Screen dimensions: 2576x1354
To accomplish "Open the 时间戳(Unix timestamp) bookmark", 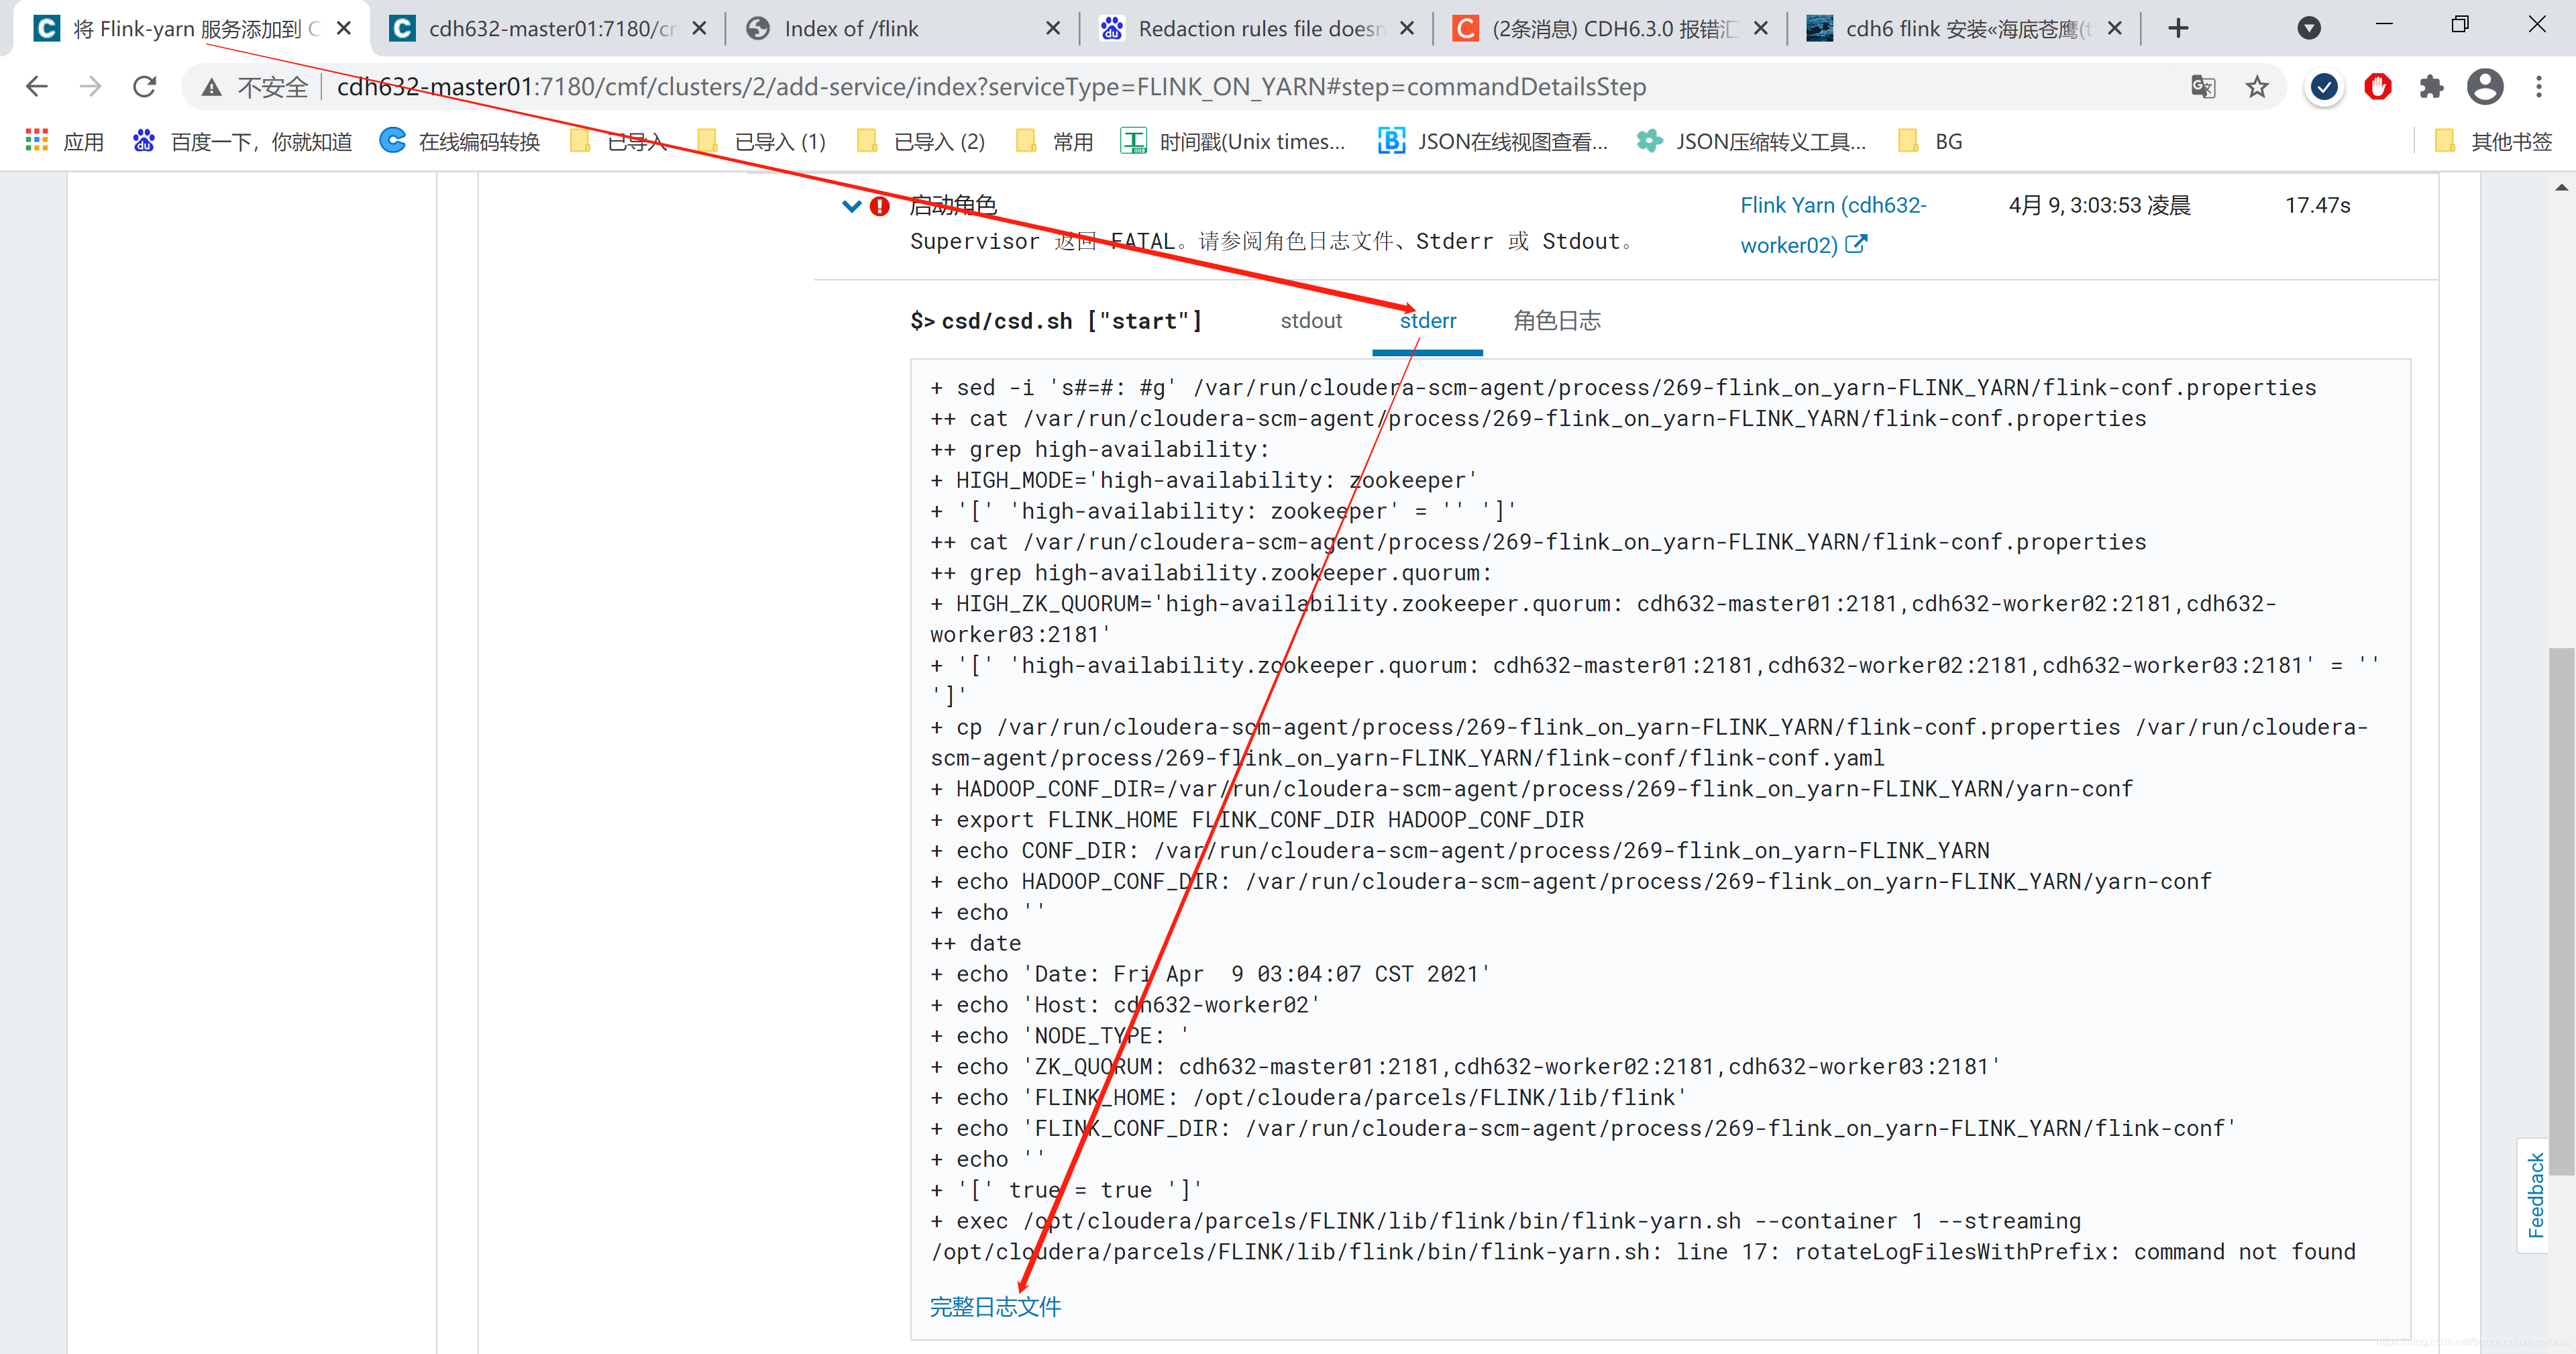I will [x=1233, y=141].
